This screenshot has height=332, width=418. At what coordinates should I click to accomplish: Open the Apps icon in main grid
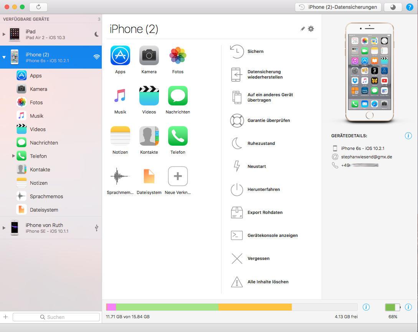point(120,55)
